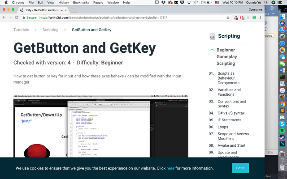
Task: Click the Scripting breadcrumb link
Action: tap(50, 30)
